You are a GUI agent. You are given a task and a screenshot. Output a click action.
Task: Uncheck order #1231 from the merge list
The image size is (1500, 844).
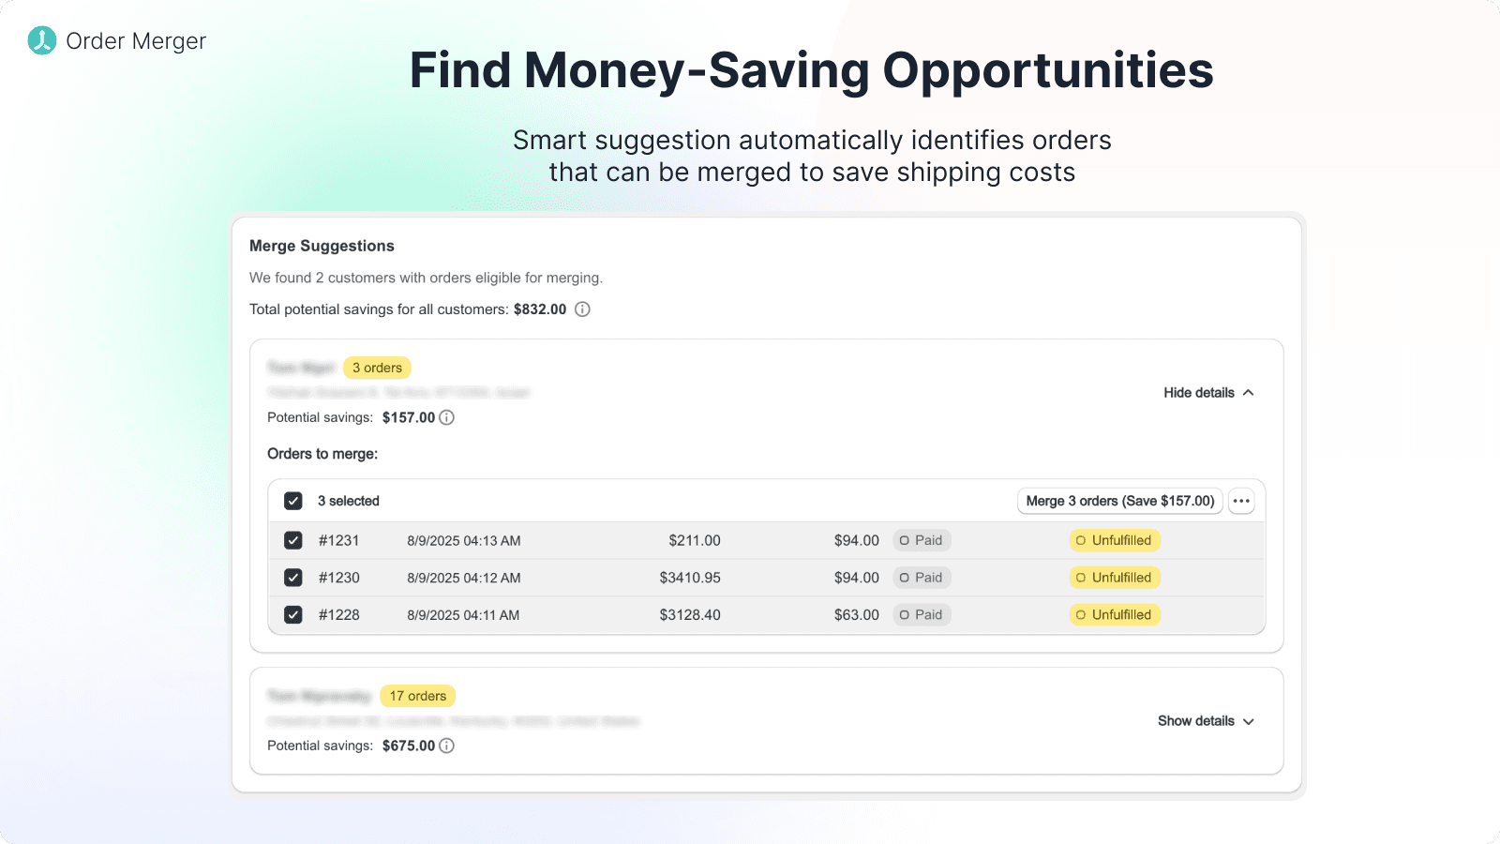click(x=292, y=540)
